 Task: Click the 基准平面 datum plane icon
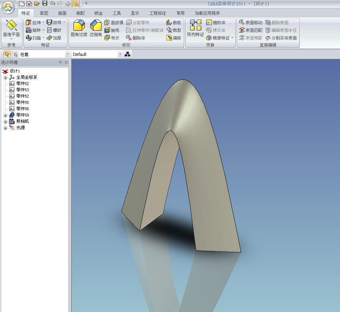click(x=12, y=28)
